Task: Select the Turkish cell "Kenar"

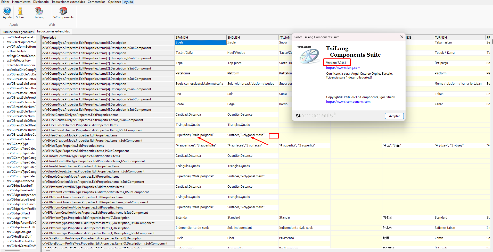Action: click(x=460, y=104)
